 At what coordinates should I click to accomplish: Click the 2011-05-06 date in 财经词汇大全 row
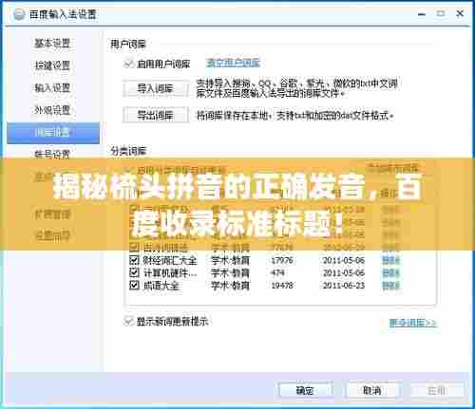(344, 260)
